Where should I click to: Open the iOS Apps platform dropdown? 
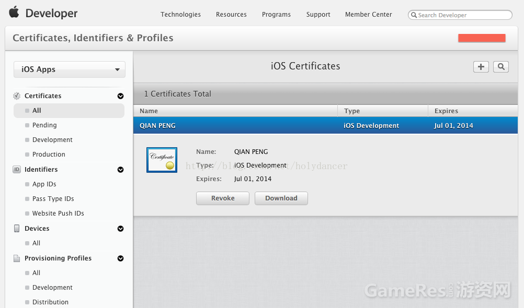(x=70, y=69)
